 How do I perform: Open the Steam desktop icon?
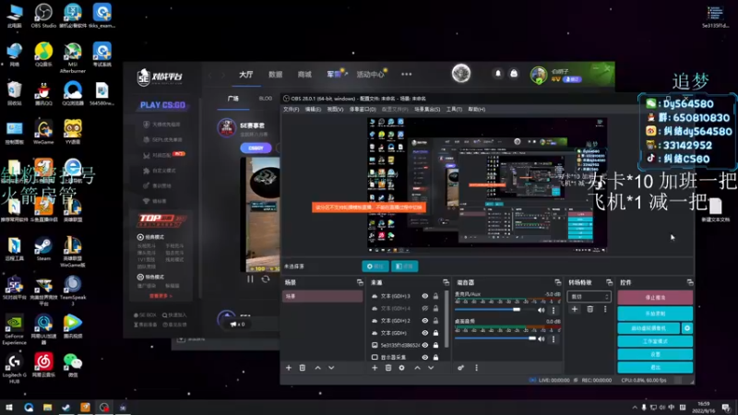pyautogui.click(x=43, y=248)
